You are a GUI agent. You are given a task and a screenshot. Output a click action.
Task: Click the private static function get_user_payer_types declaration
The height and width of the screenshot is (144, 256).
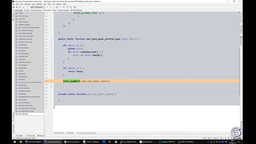(x=87, y=94)
